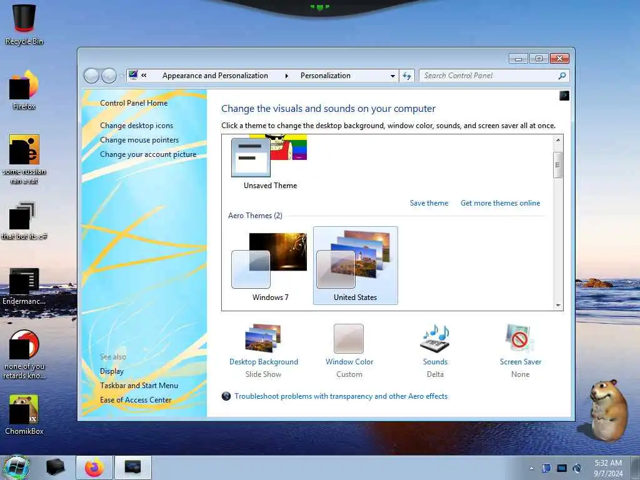Click the Personalization window taskbar button
The width and height of the screenshot is (640, 480).
pyautogui.click(x=133, y=467)
